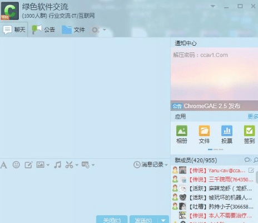Screen dimensions: 258x223
Task: Click the group name 绿色软件交流
Action: pyautogui.click(x=45, y=7)
